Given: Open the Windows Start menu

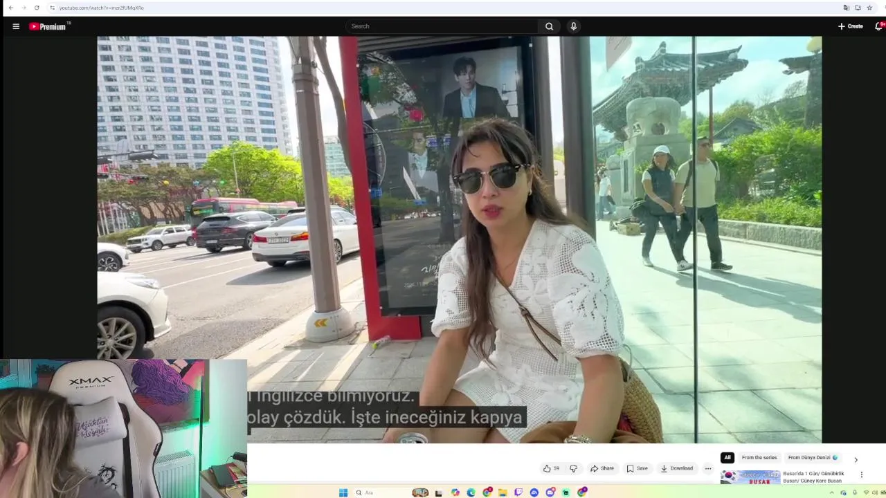Looking at the screenshot, I should [x=343, y=492].
